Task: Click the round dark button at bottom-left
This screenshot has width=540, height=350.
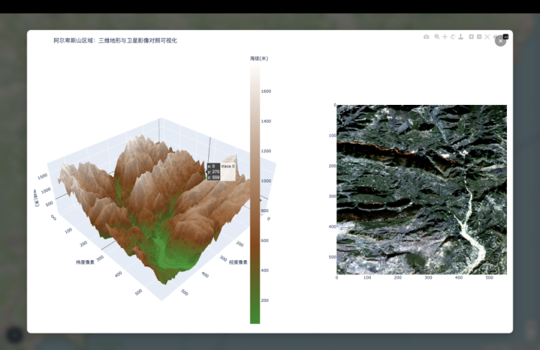Action: (x=14, y=334)
